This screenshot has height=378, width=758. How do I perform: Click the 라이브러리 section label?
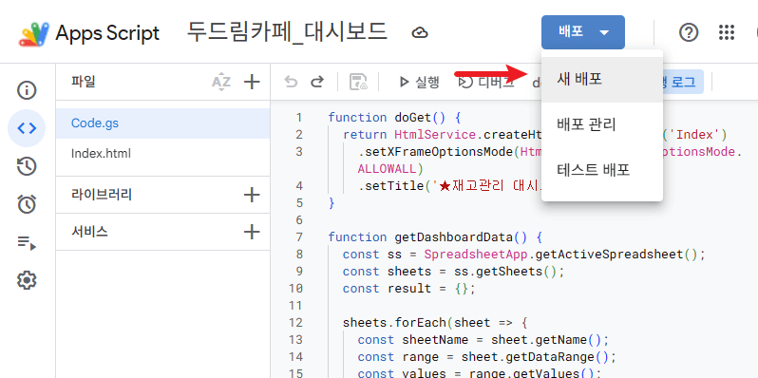tap(102, 195)
